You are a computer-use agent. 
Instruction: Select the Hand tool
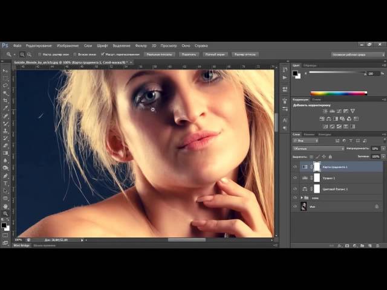pyautogui.click(x=5, y=206)
